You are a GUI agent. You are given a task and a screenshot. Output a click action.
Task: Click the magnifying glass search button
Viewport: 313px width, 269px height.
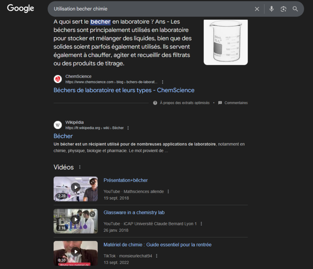pos(295,9)
